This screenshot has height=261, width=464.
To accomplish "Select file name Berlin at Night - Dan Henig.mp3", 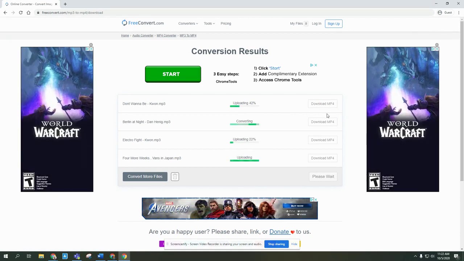I will pos(146,122).
